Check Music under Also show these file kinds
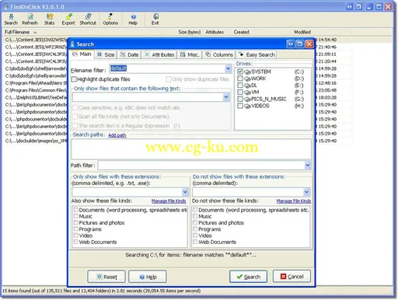 pos(76,216)
